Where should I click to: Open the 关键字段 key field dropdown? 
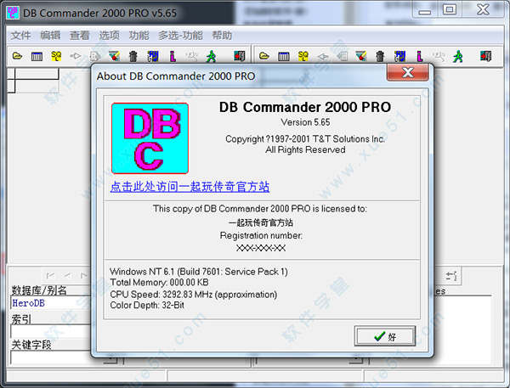(111, 358)
